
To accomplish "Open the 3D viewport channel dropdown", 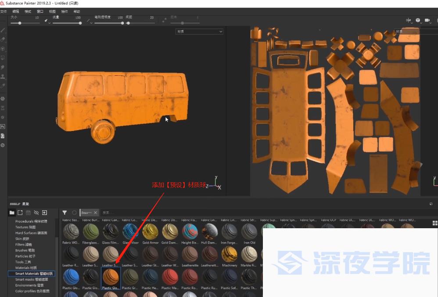I will click(x=199, y=32).
